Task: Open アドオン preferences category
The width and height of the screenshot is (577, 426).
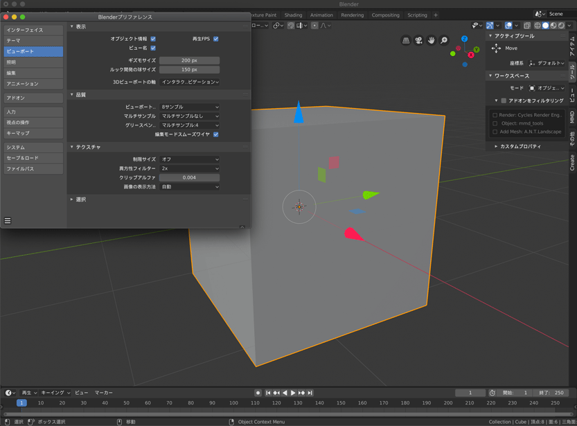Action: [33, 98]
